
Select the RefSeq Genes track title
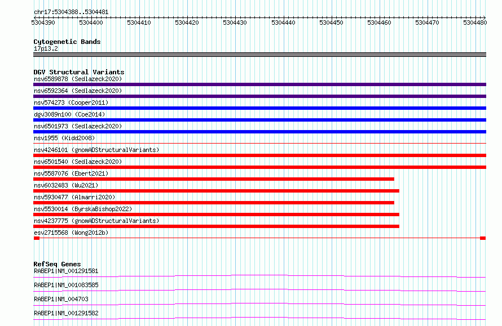click(57, 264)
